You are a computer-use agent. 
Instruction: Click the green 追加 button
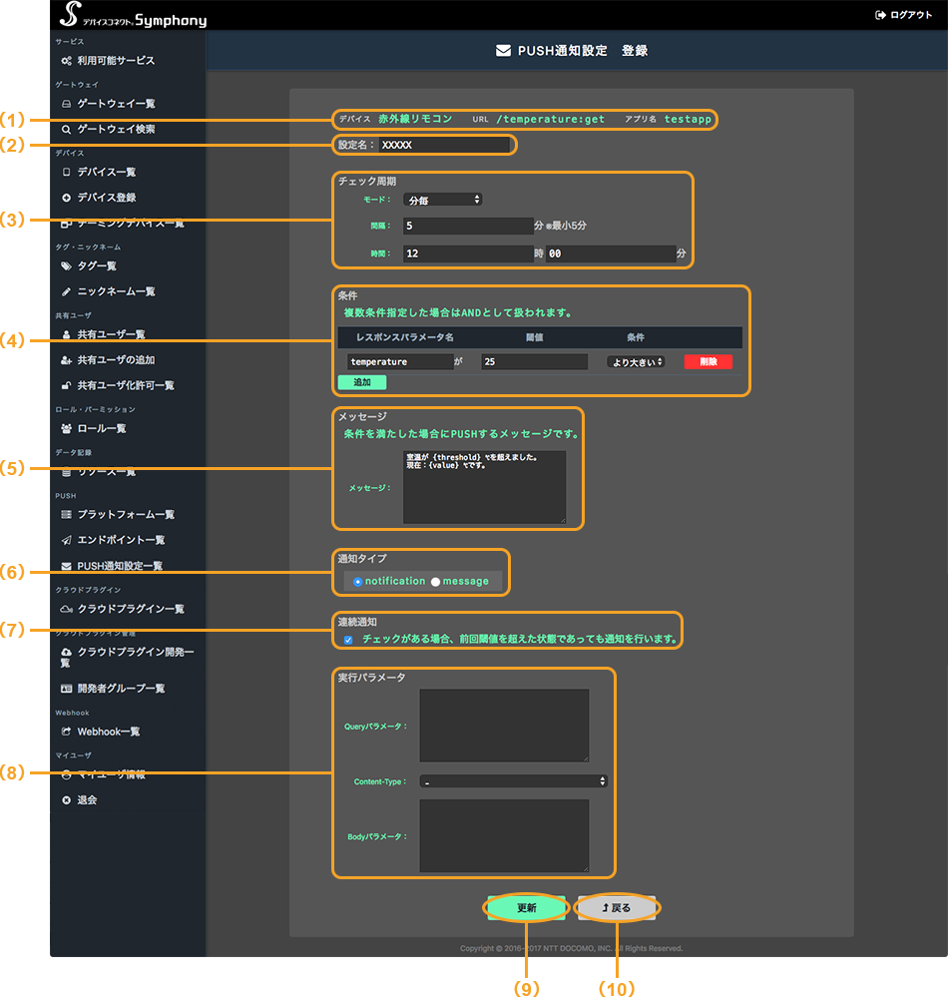362,382
